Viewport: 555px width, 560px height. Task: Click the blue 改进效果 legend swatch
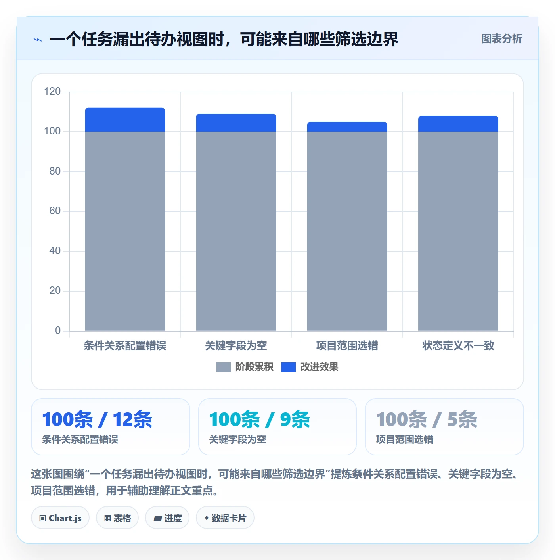click(288, 367)
